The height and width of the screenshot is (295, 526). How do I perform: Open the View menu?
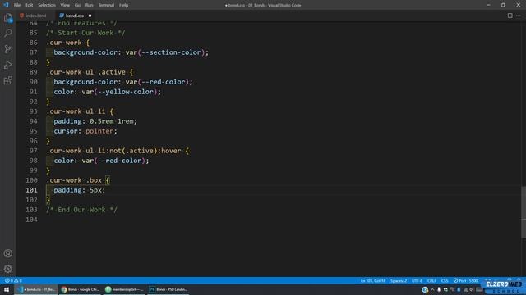[65, 5]
